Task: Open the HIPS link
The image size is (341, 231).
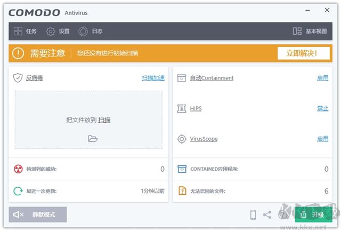Action: [196, 108]
